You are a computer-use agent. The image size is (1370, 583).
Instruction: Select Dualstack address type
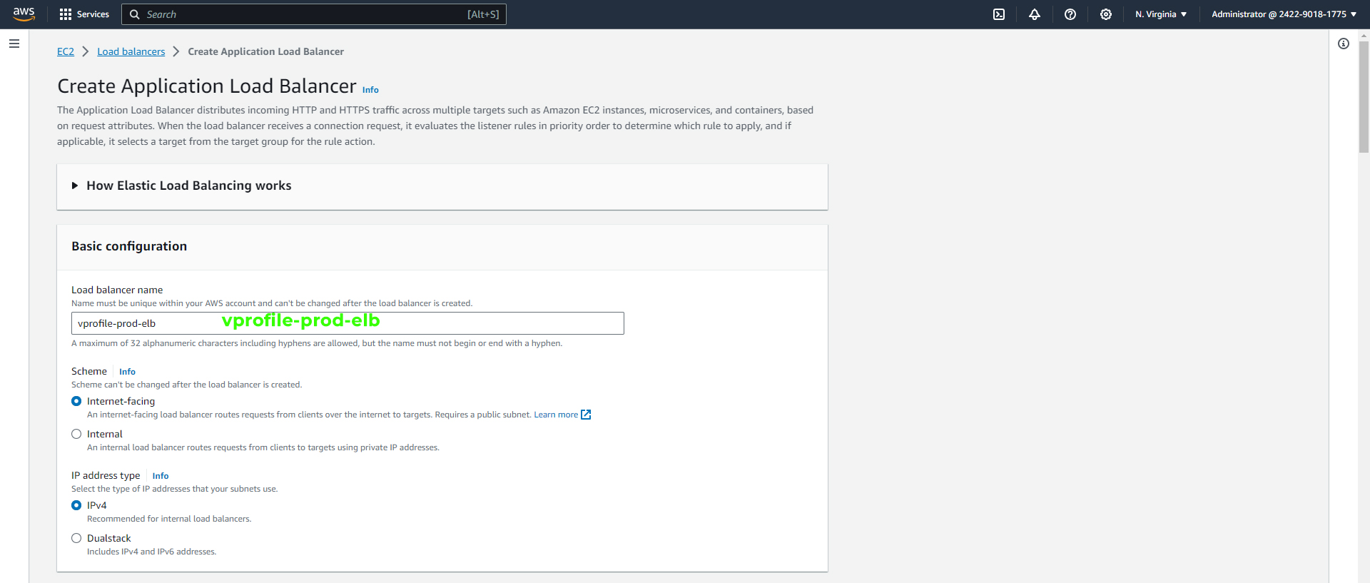point(76,538)
